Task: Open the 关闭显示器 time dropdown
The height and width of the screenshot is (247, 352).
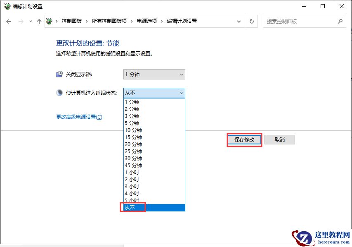Action: click(180, 74)
